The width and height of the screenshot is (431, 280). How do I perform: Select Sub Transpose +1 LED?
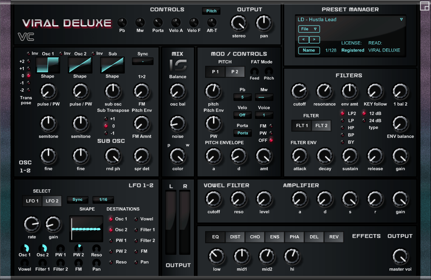106,119
